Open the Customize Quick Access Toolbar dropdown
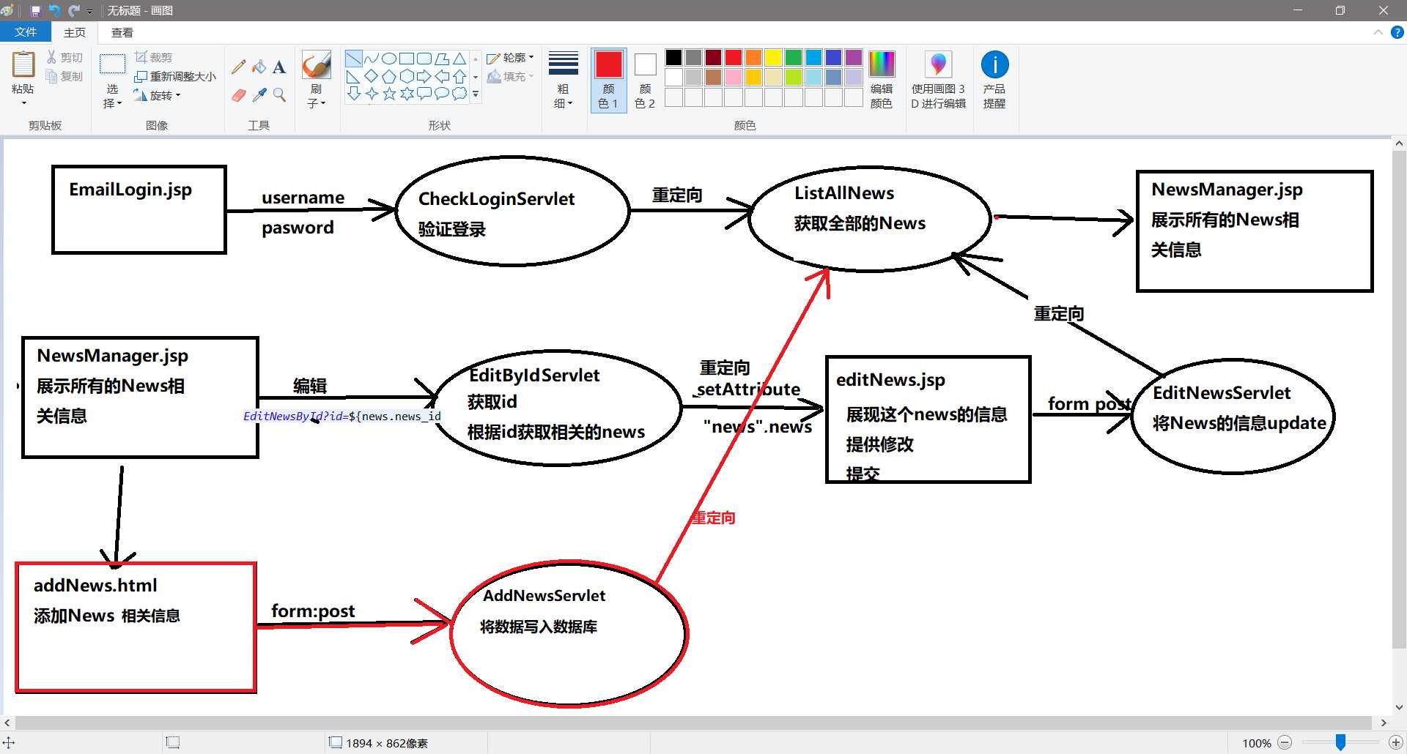The height and width of the screenshot is (754, 1407). [x=90, y=11]
